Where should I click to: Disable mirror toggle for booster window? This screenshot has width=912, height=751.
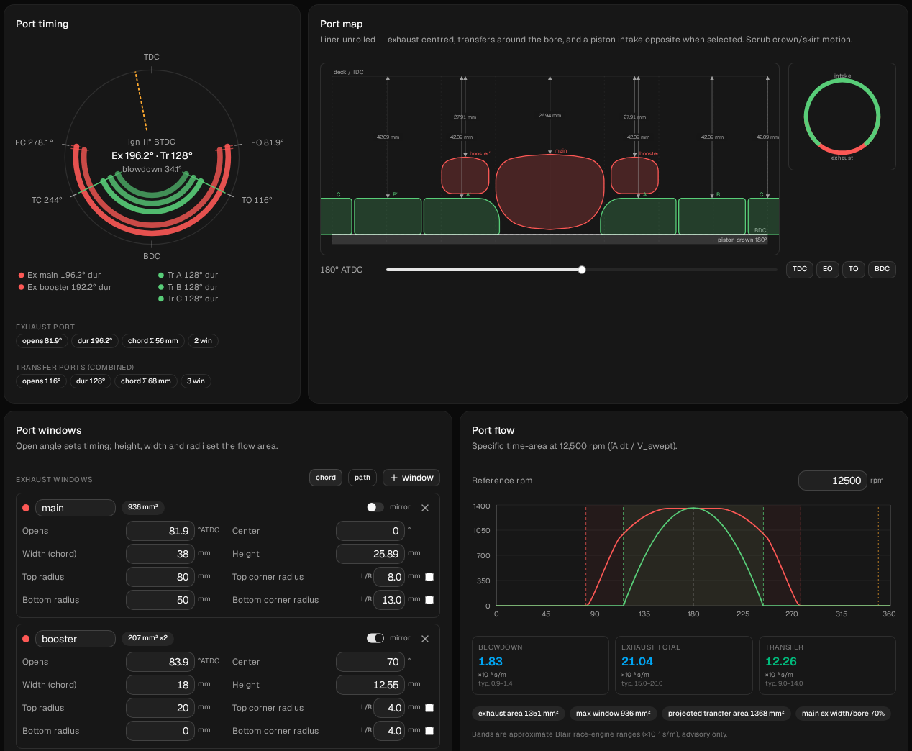[x=375, y=638]
